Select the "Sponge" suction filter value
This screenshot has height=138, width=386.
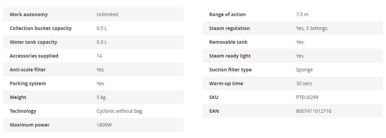coord(304,70)
